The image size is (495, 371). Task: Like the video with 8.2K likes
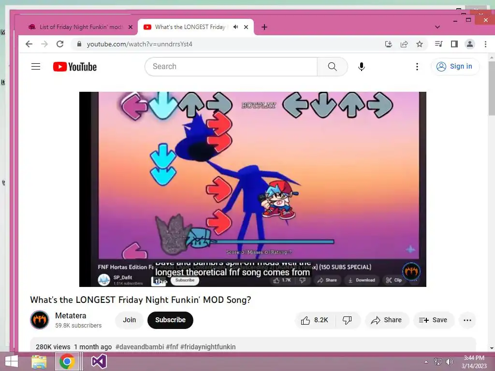pyautogui.click(x=314, y=320)
